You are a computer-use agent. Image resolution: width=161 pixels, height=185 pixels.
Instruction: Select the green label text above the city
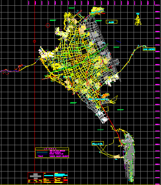click(72, 8)
